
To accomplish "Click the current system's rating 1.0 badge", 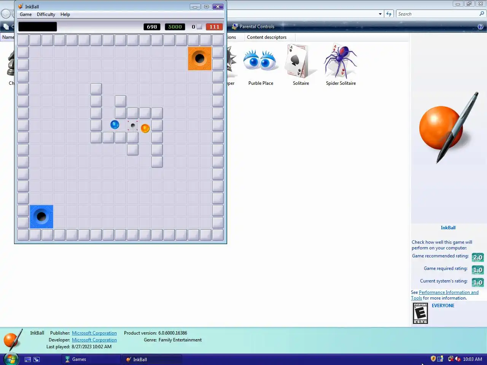I will tap(477, 282).
